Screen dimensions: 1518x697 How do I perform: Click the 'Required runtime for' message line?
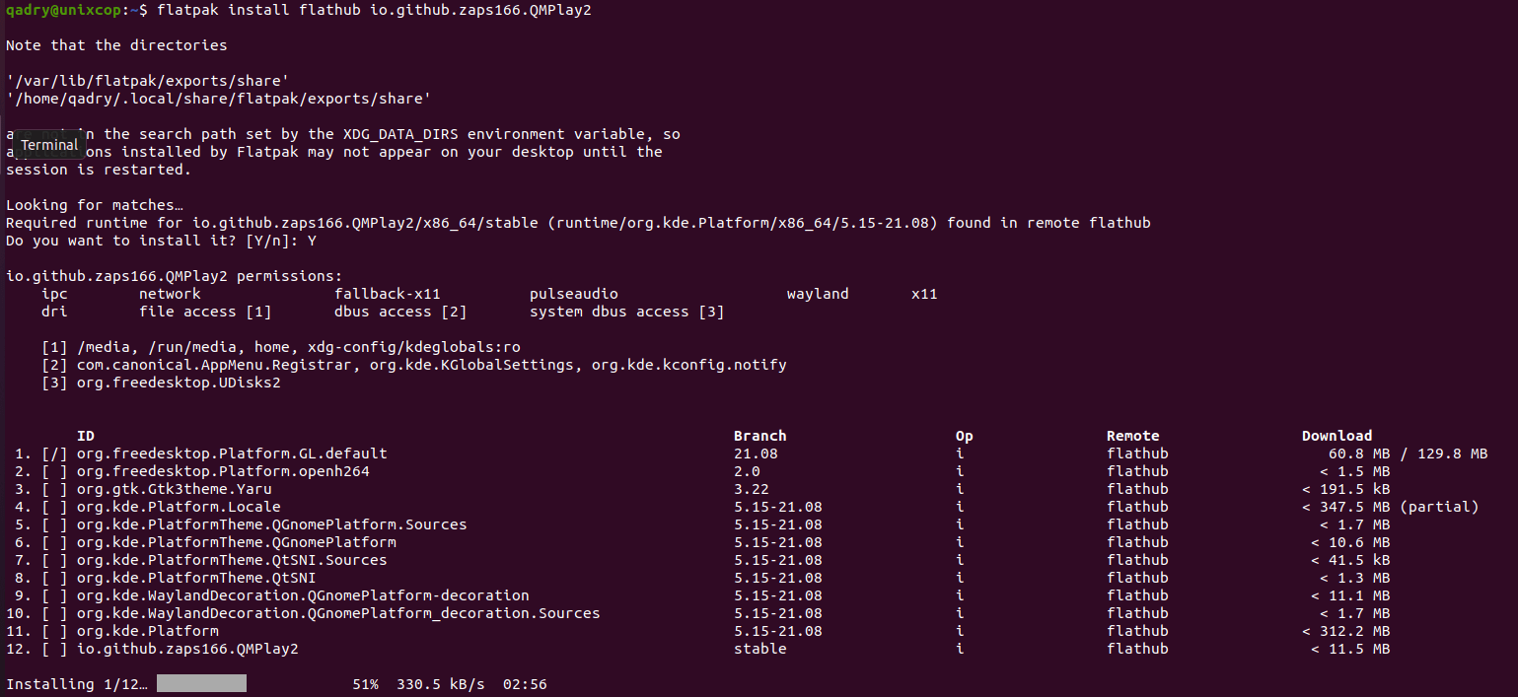tap(578, 223)
